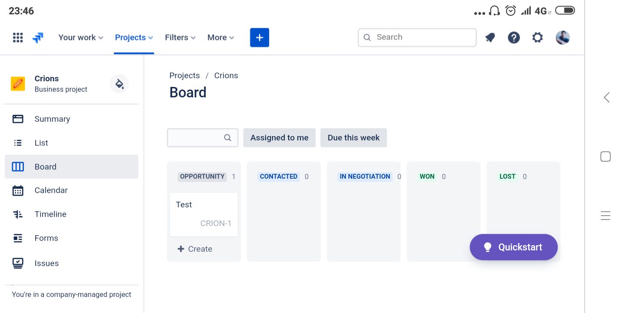The height and width of the screenshot is (313, 626).
Task: Open the Test card CRION-1
Action: [204, 215]
